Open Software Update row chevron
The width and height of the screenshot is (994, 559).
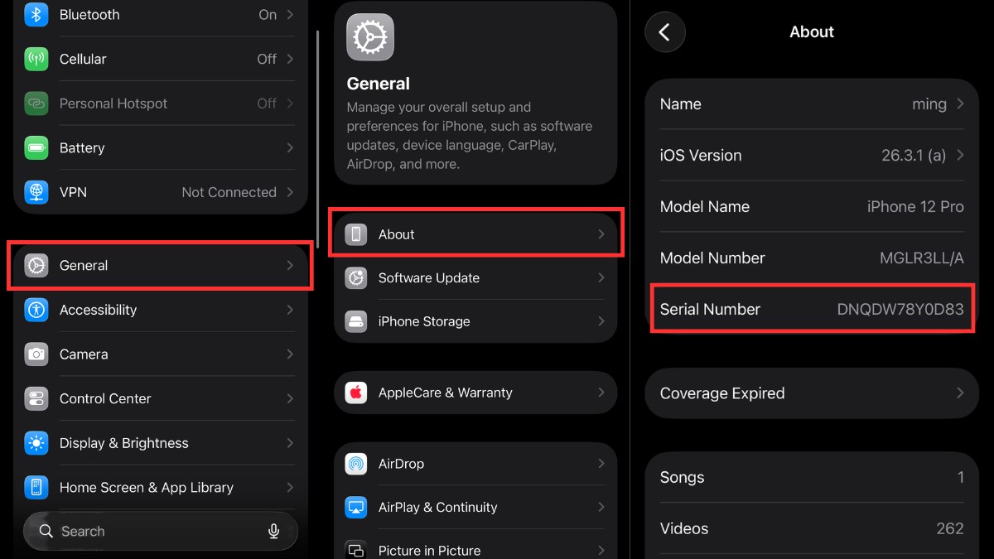click(601, 278)
